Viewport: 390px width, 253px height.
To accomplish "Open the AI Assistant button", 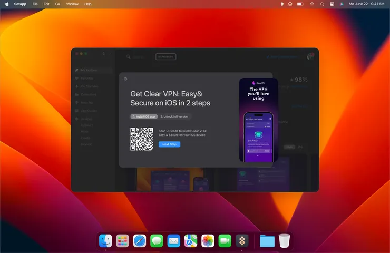I will 165,57.
